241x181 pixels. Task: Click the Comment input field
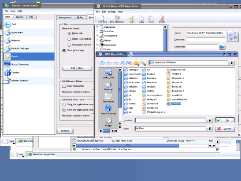[206, 40]
